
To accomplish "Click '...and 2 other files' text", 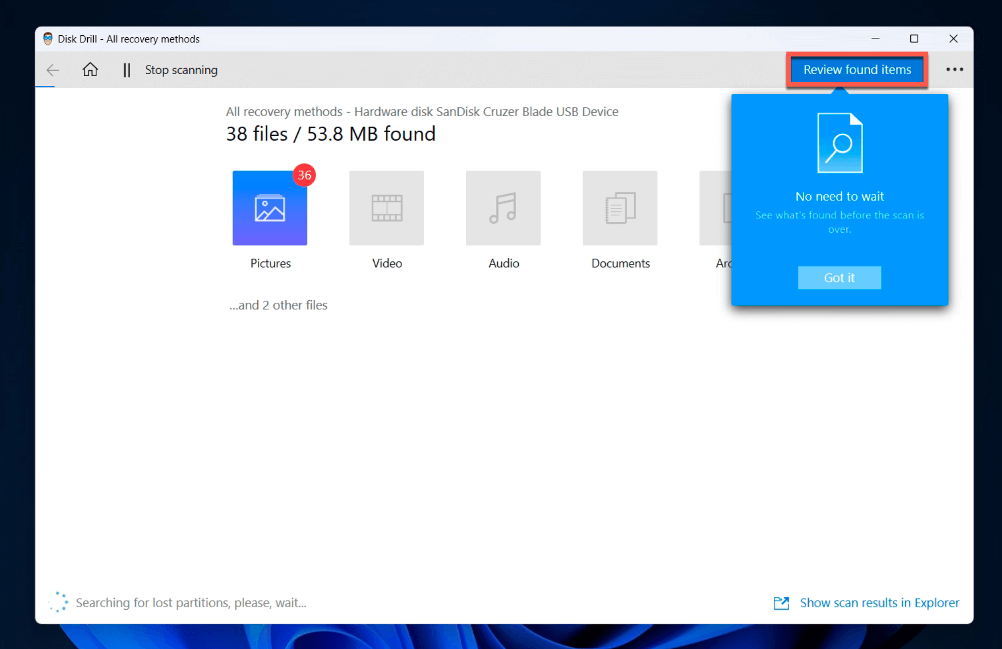I will click(278, 305).
